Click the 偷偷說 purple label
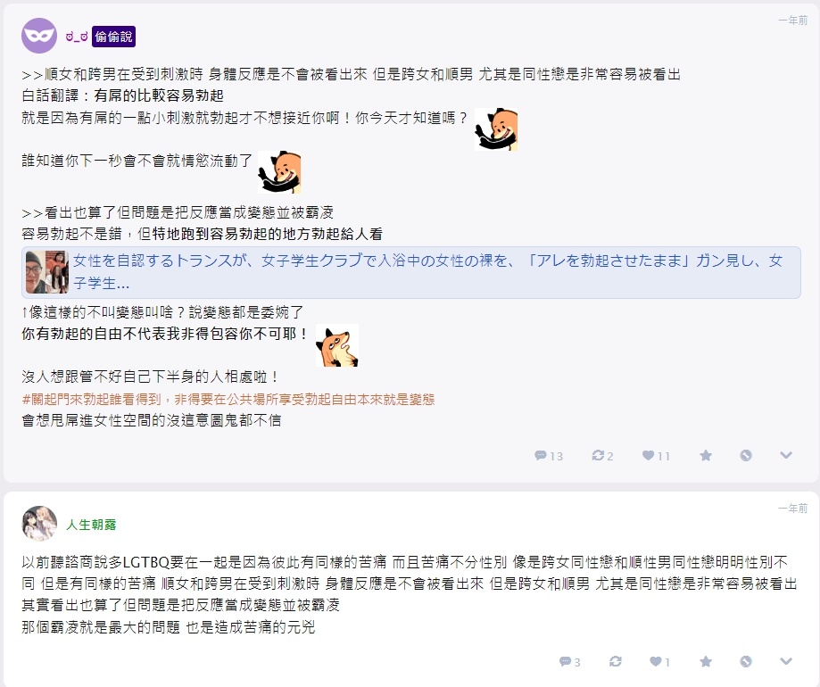This screenshot has width=820, height=687. click(x=113, y=37)
